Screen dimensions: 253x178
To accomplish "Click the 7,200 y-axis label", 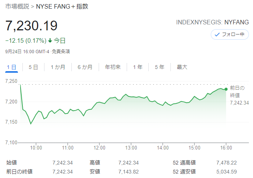I will [11, 102].
